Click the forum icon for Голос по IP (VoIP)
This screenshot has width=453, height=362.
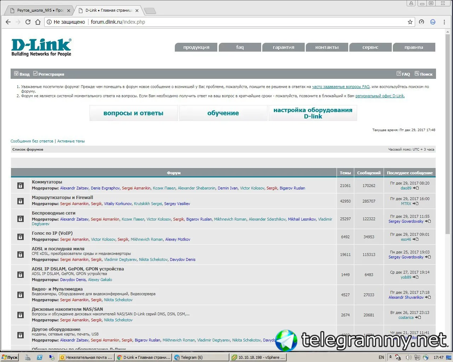coord(21,237)
